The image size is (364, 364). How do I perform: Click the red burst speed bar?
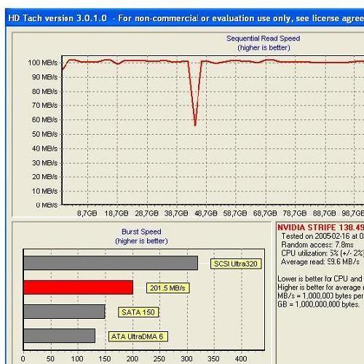79,288
